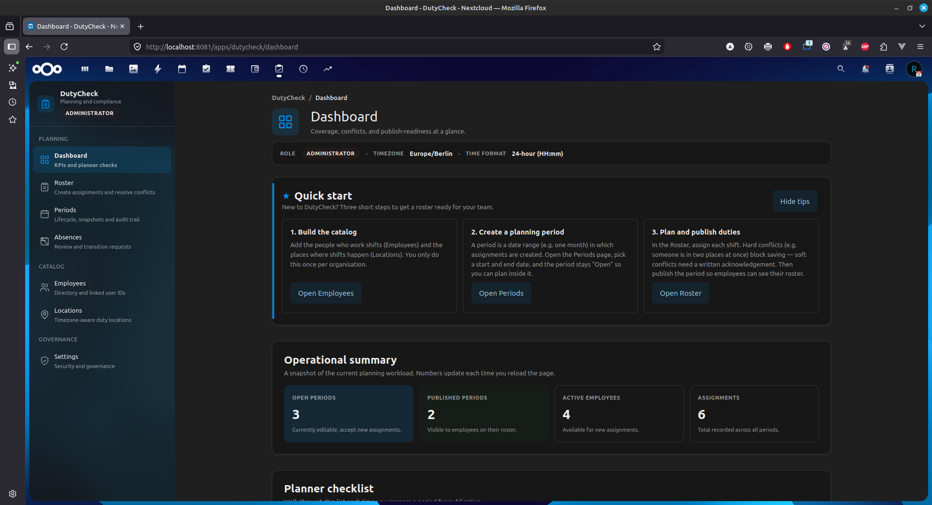Open the user avatar account menu
The height and width of the screenshot is (505, 932).
point(914,69)
